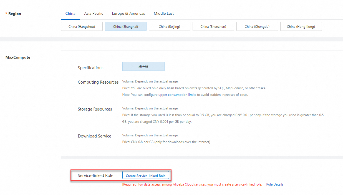Choose China (Shenzhen) region option
343x195 pixels.
213,27
